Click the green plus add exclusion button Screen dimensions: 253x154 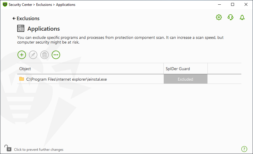[22, 55]
